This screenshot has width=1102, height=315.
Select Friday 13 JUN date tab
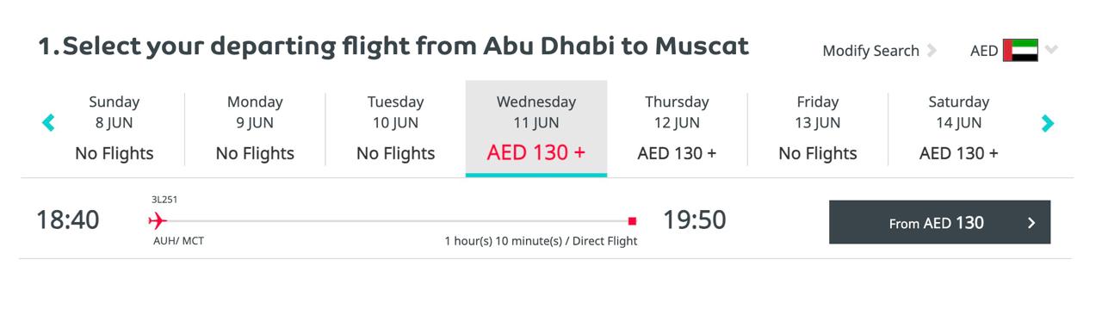pos(818,128)
